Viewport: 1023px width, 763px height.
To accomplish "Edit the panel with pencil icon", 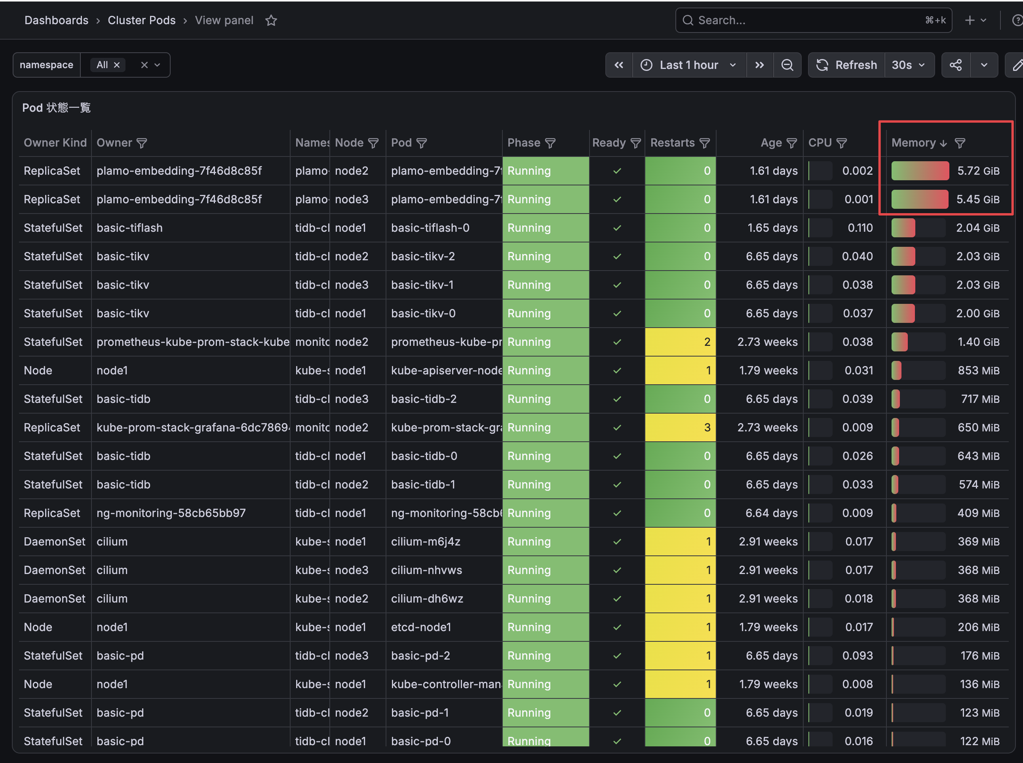I will 1017,65.
